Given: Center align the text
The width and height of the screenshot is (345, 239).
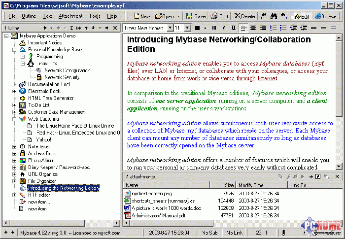Looking at the screenshot, I should click(x=253, y=28).
